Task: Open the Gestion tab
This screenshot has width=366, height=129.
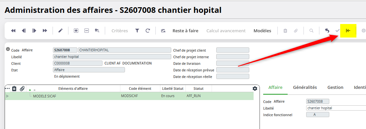Action: pos(336,88)
